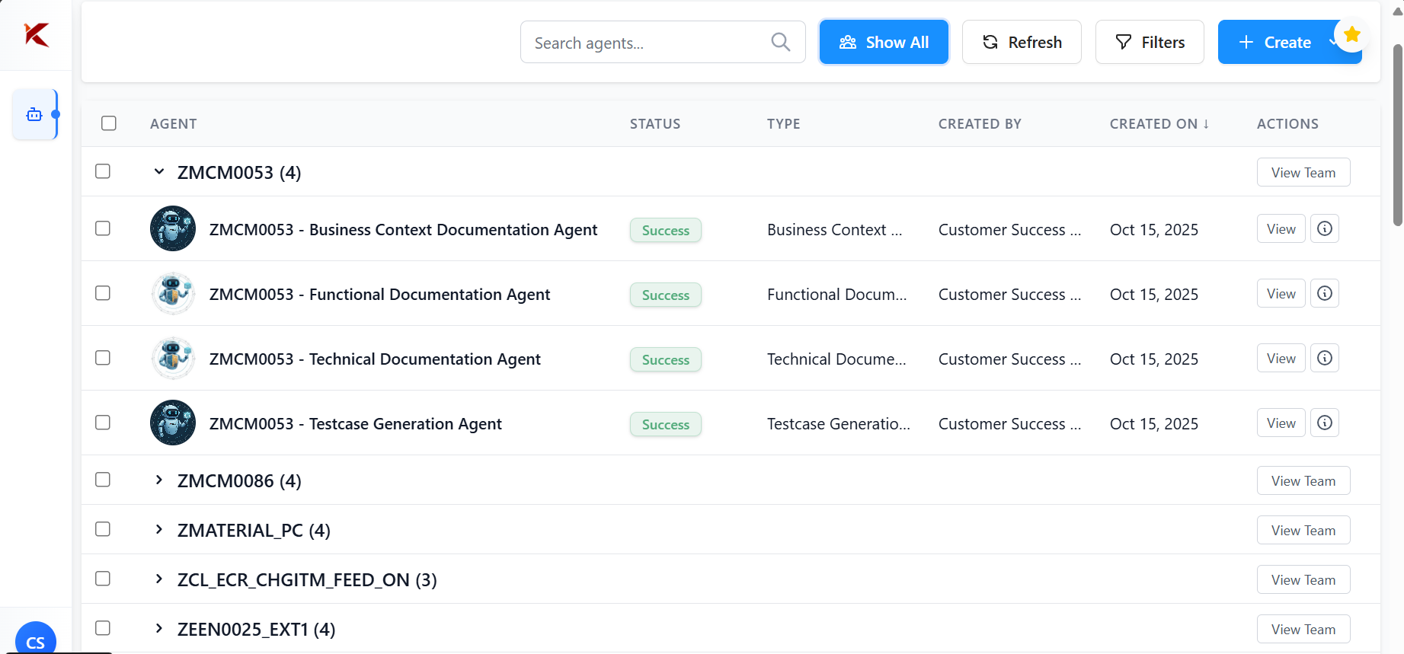Select the ZMATERIAL_PC group checkbox
The height and width of the screenshot is (654, 1404).
click(x=103, y=529)
